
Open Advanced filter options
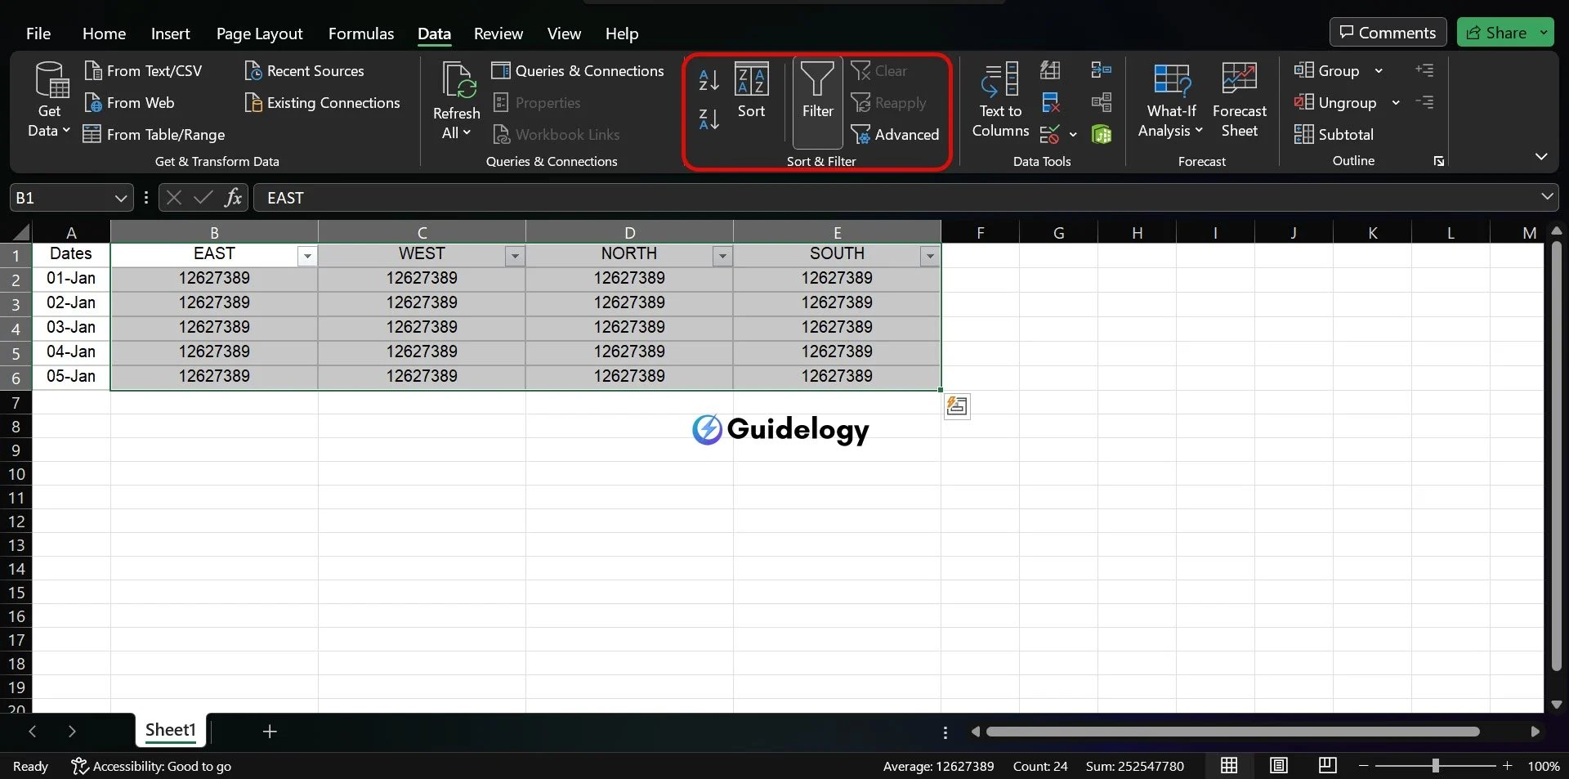895,135
